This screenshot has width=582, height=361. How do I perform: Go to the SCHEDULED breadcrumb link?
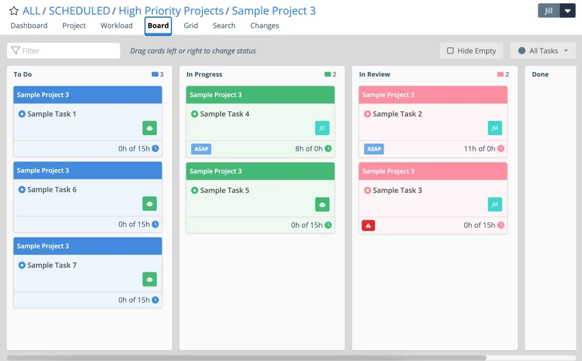click(79, 11)
